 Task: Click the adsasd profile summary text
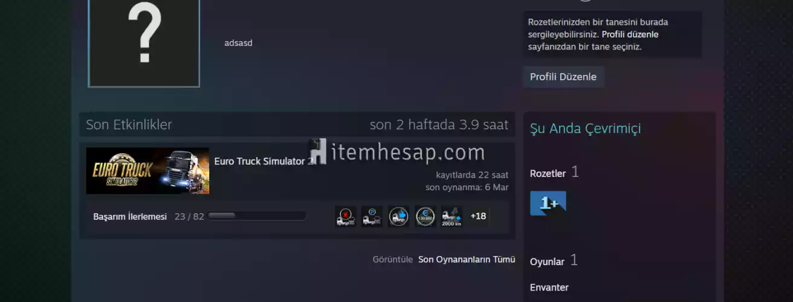tap(238, 43)
